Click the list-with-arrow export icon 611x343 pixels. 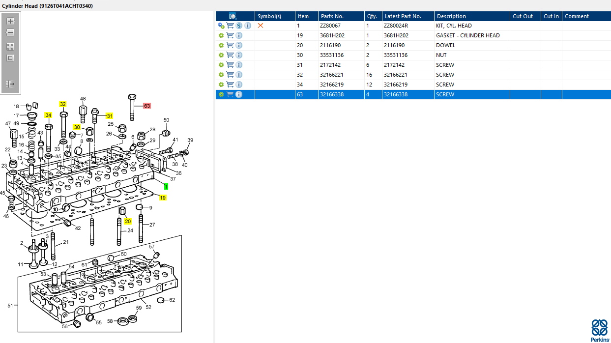10,84
